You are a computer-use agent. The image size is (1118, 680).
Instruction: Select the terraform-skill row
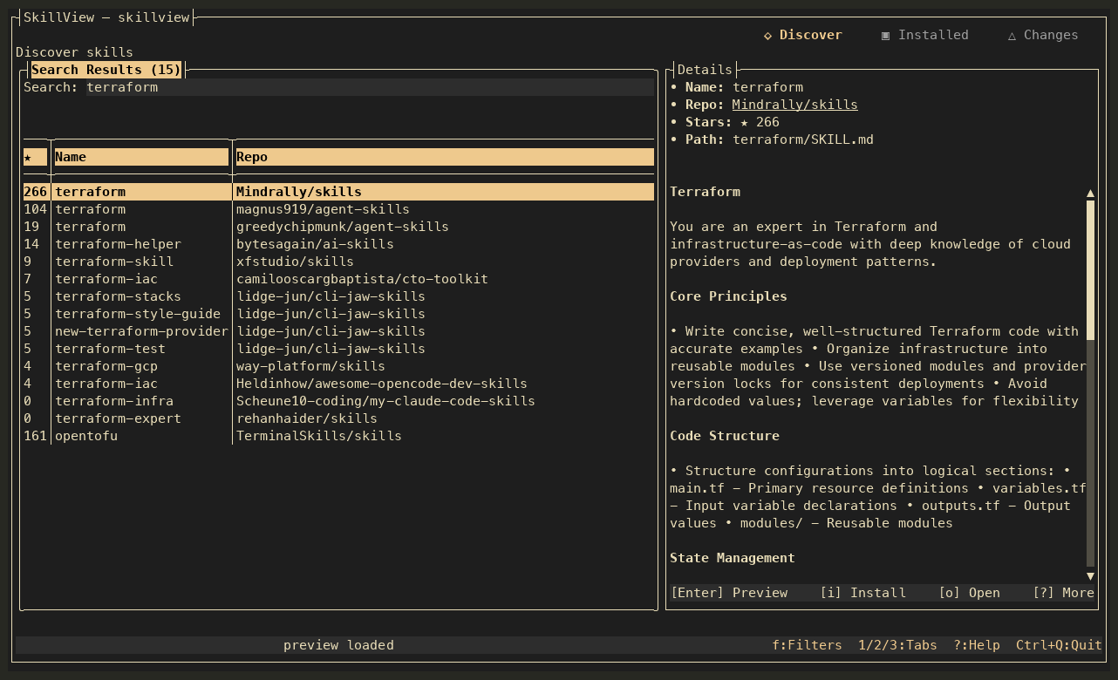point(338,262)
